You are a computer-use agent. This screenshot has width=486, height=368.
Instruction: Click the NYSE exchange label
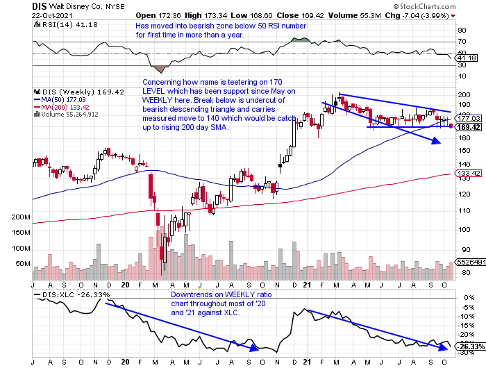tap(115, 7)
